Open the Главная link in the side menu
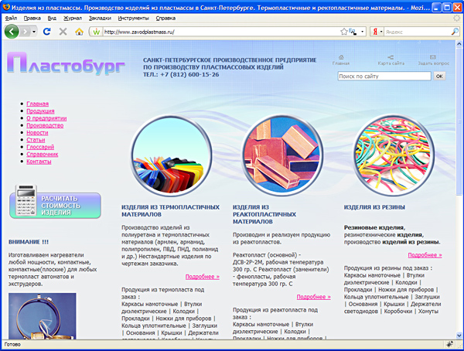Screen dimensions: 464x351 [x=38, y=104]
